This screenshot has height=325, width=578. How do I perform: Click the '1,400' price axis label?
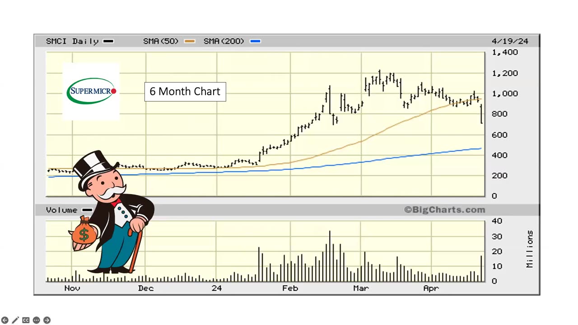point(505,52)
